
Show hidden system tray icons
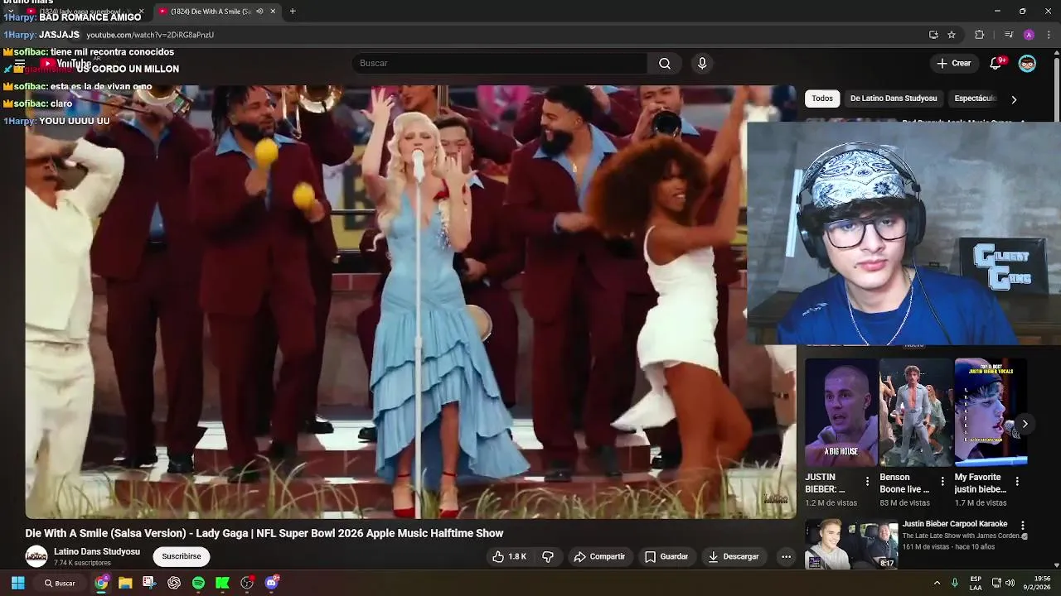point(937,583)
